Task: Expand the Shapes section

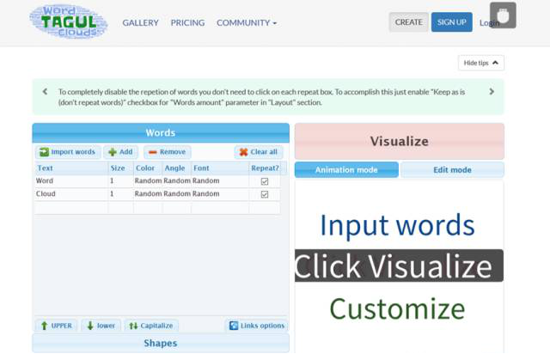Action: pos(161,344)
